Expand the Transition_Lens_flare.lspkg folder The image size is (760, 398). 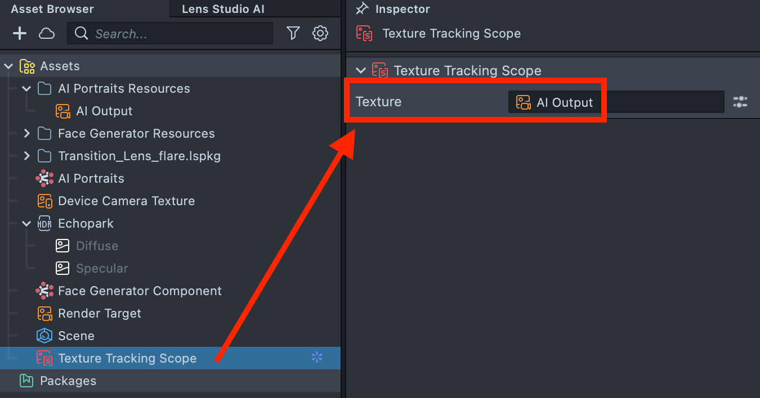point(26,156)
